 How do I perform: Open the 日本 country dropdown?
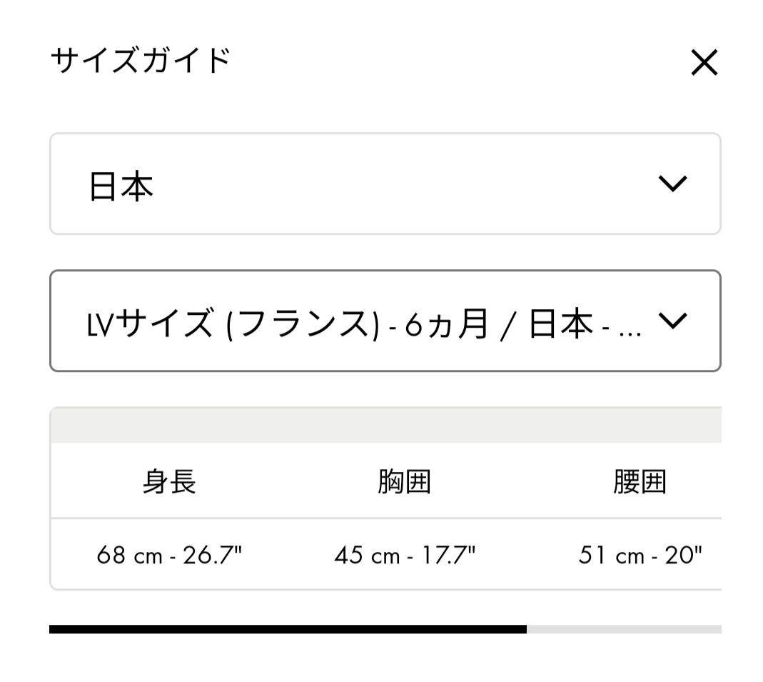[385, 184]
